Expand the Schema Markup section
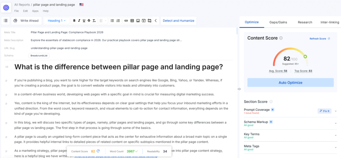The width and height of the screenshot is (341, 158). point(336,123)
